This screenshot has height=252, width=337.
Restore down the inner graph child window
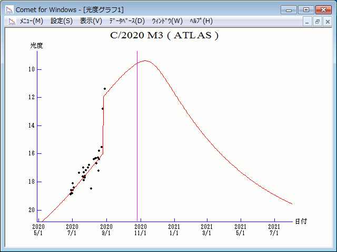(318, 22)
